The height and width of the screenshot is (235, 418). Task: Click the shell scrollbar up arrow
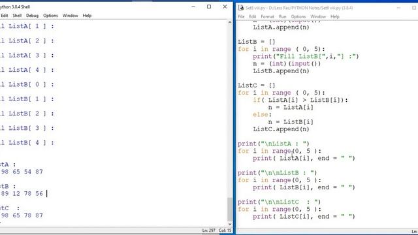click(230, 23)
